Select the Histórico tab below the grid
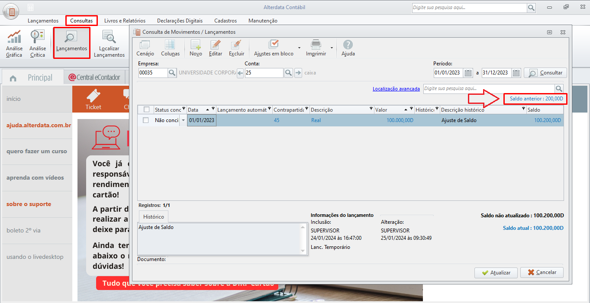 (153, 216)
